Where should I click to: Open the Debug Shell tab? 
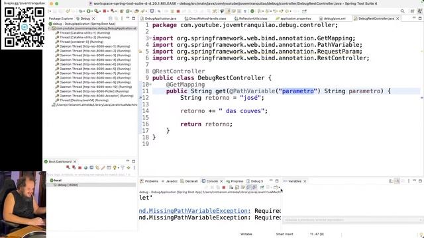(254, 181)
